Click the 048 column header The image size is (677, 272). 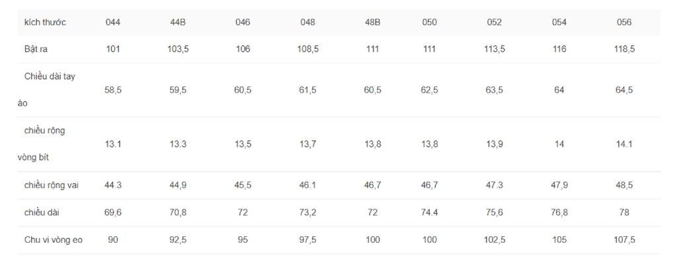pos(307,22)
